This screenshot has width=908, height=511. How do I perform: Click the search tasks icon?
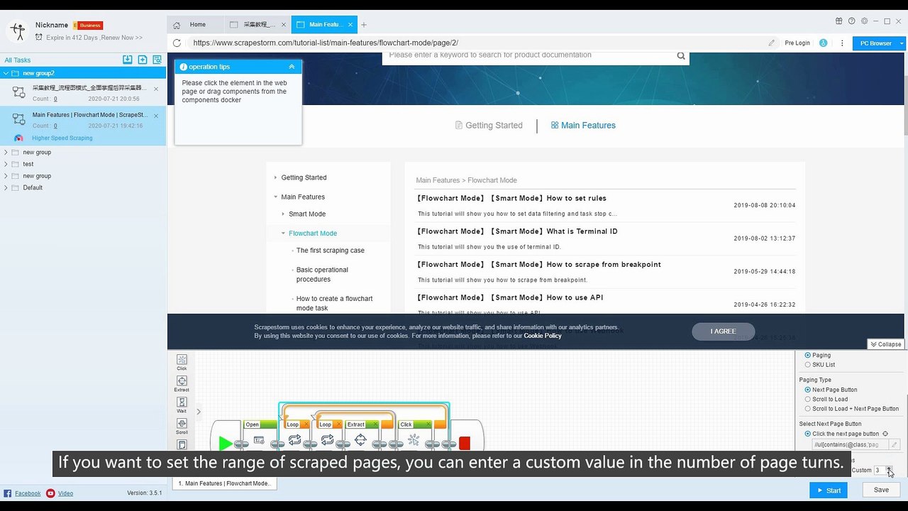pyautogui.click(x=157, y=60)
